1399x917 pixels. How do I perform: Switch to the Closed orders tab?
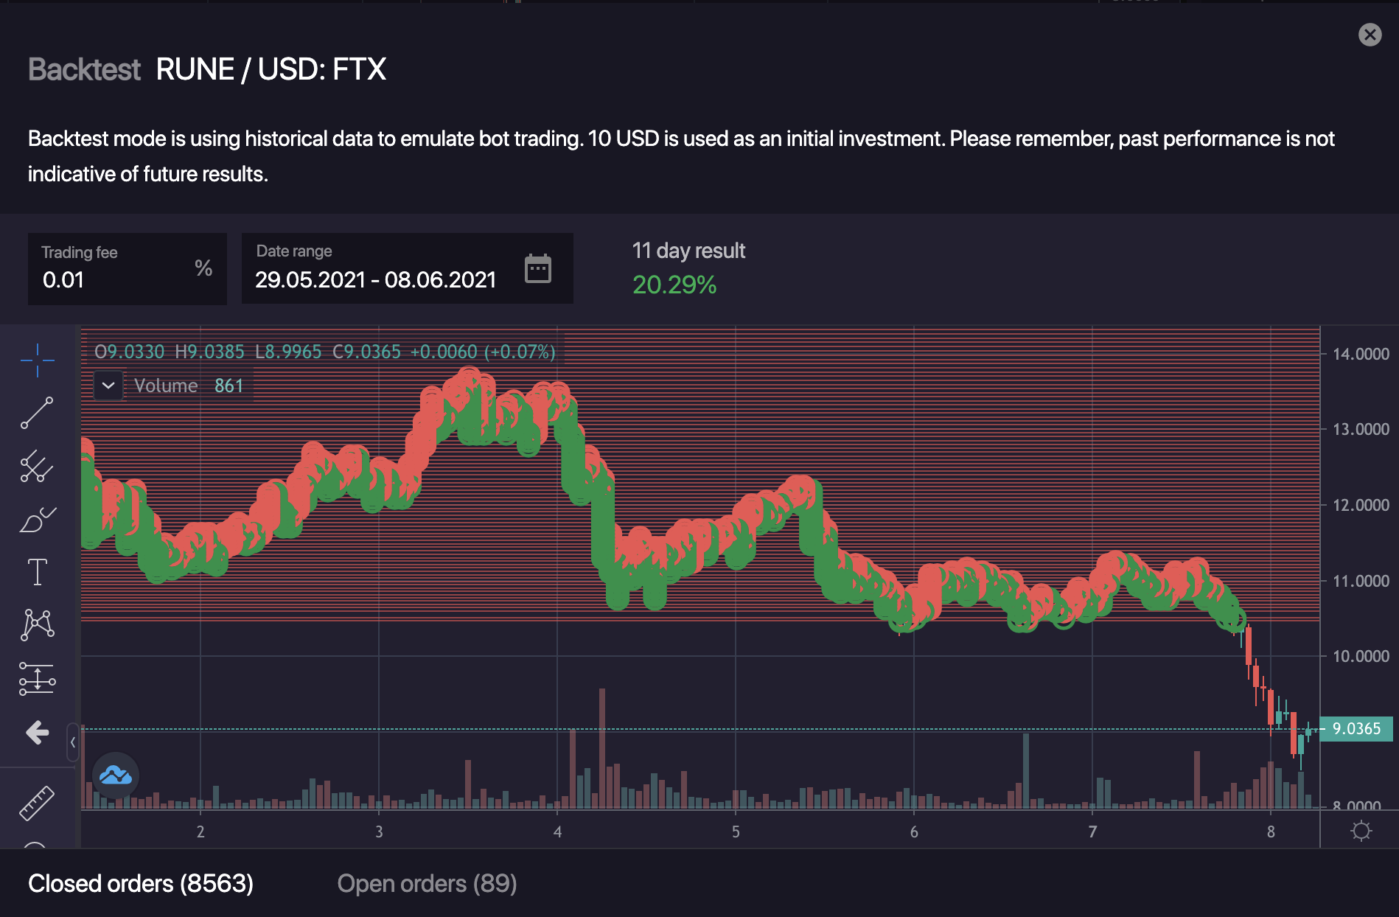click(x=141, y=883)
